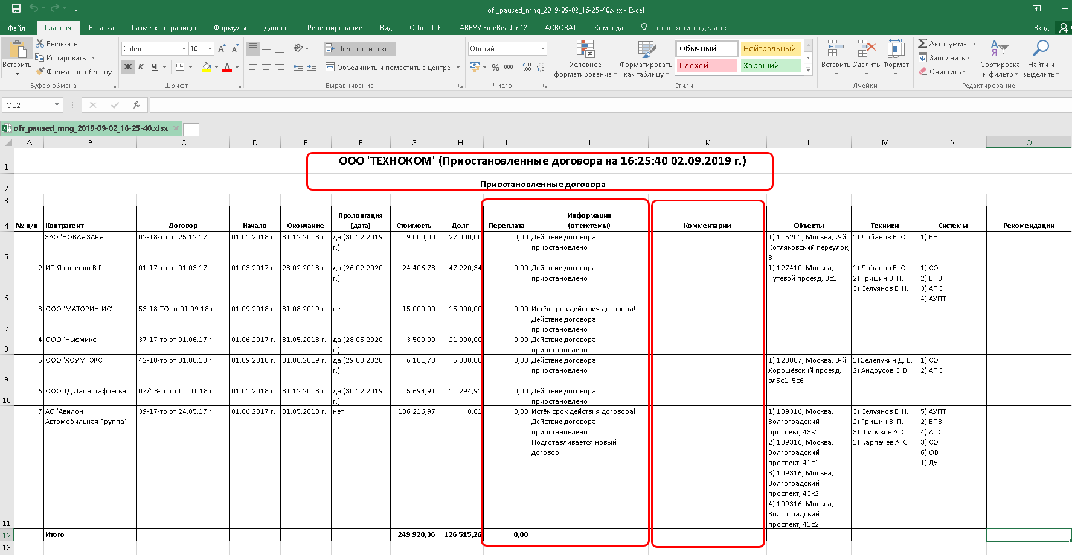The width and height of the screenshot is (1072, 555).
Task: Toggle Underline (Ч) formatting
Action: (155, 67)
